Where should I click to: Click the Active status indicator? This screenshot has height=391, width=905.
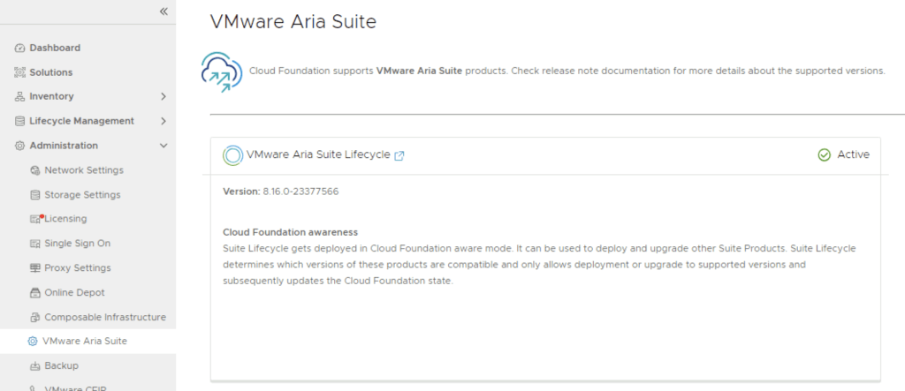843,154
